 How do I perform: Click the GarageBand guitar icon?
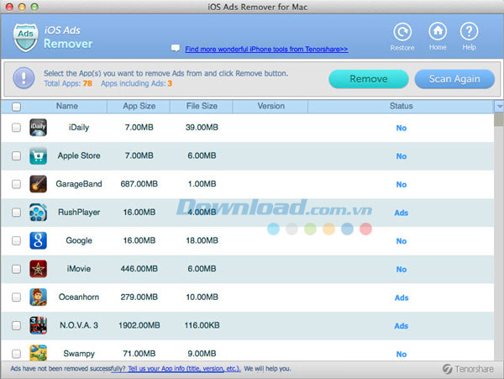(38, 184)
